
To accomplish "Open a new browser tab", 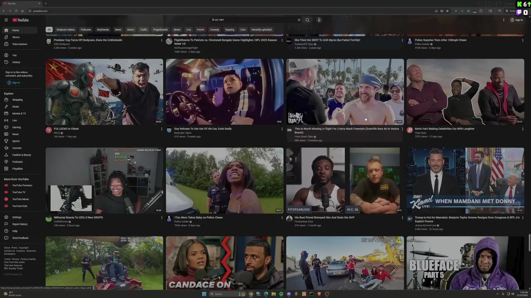I will point(46,3).
